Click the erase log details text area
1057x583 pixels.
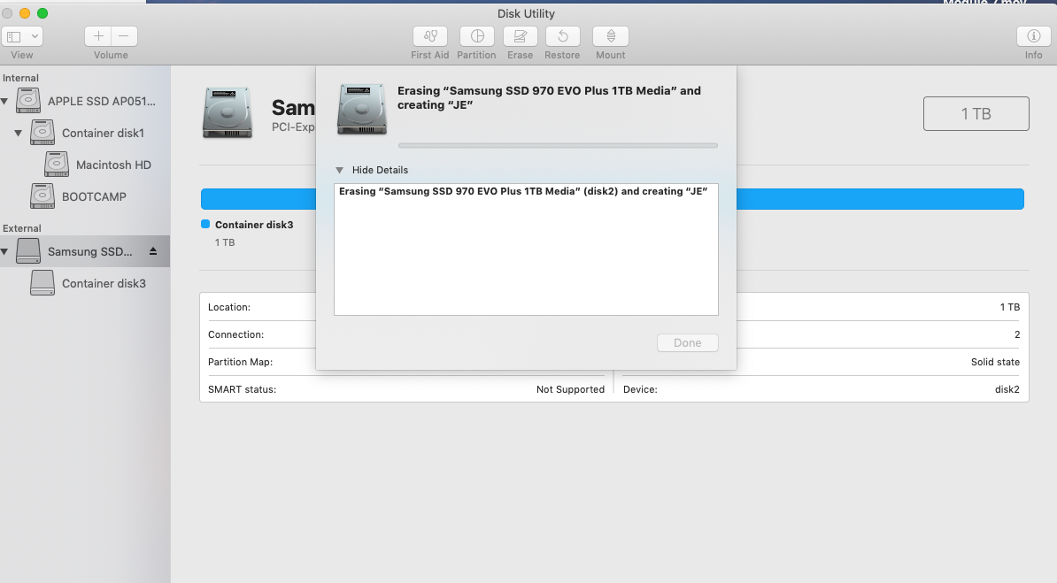pyautogui.click(x=527, y=249)
